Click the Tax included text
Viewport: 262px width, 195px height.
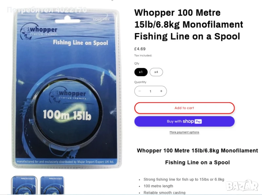(143, 55)
